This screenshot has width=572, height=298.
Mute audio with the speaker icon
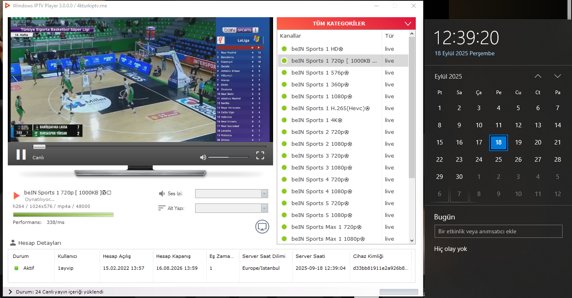203,157
